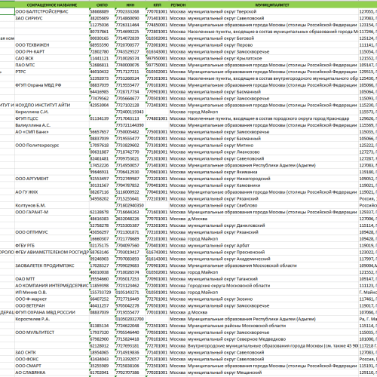377x377 pixels.
Task: Select cell муниципальный округ Таганский
Action: [x=273, y=279]
